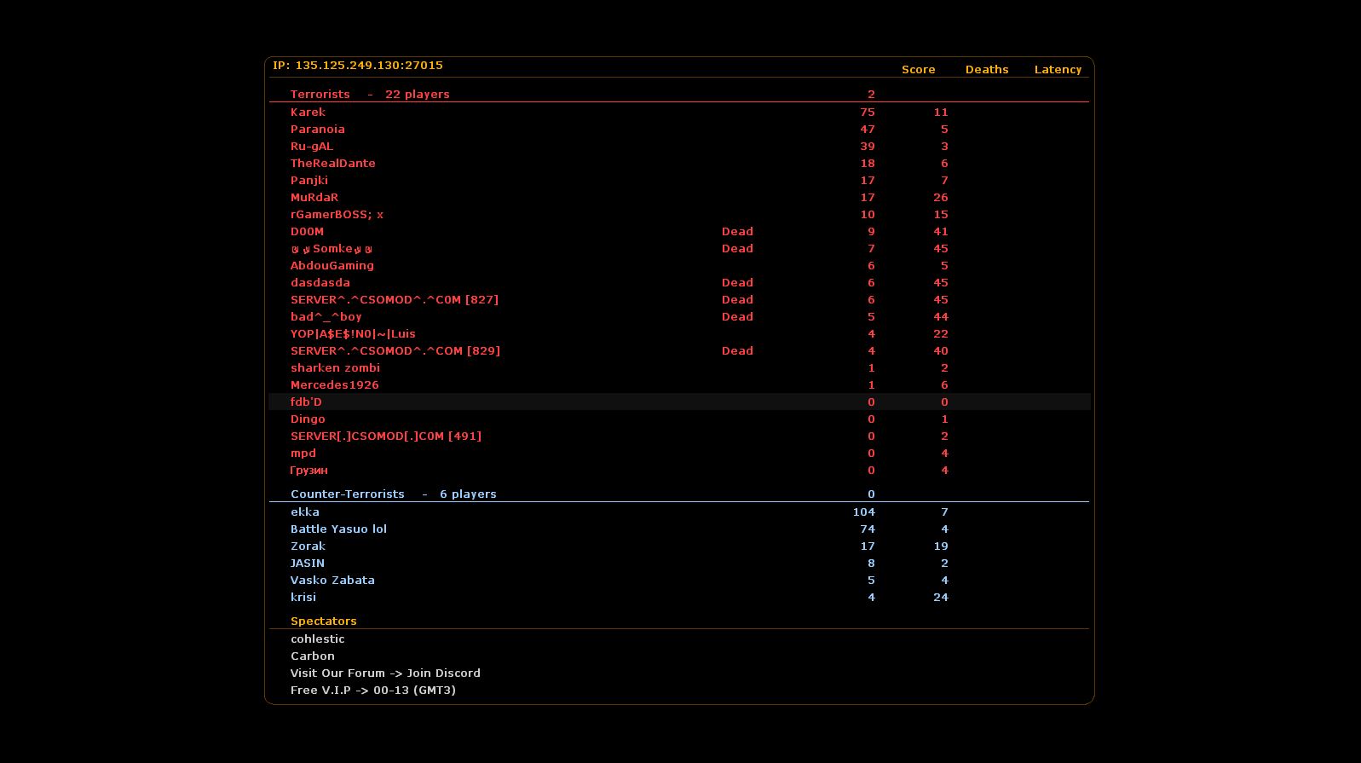This screenshot has height=763, width=1361.
Task: Click the Visit Our Forum -> Join Discord entry
Action: tap(385, 673)
